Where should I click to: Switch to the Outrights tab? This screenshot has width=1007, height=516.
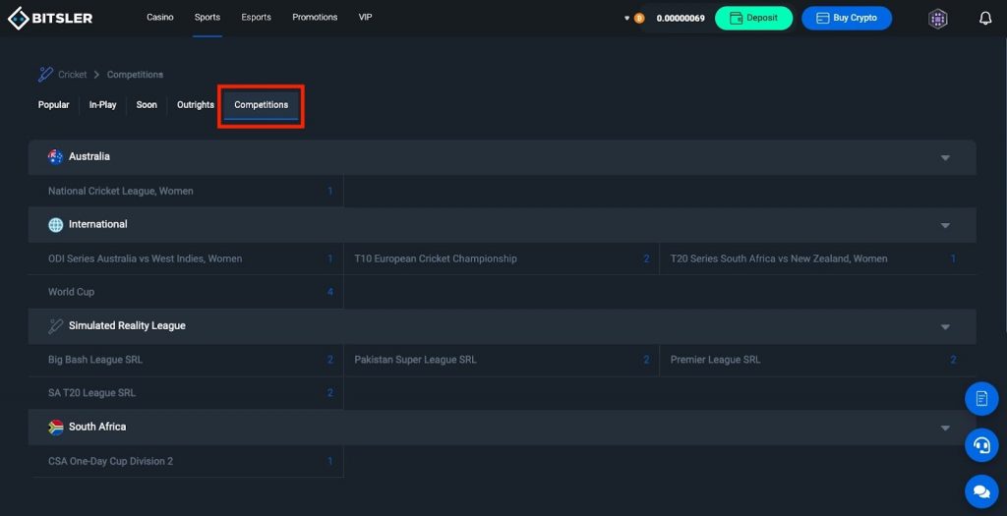click(195, 105)
